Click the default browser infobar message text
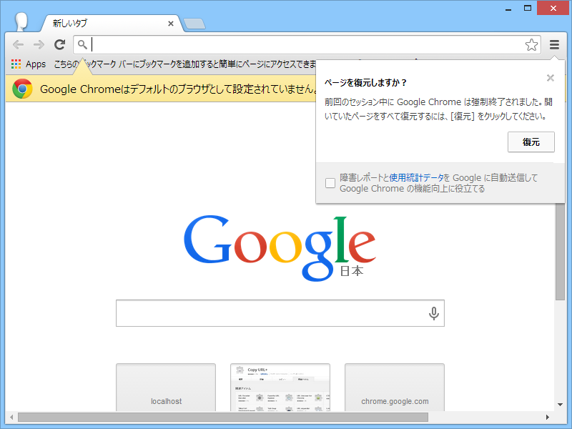572x429 pixels. 178,89
